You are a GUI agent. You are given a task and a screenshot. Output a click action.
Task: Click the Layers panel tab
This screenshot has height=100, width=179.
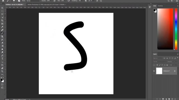tap(155, 54)
